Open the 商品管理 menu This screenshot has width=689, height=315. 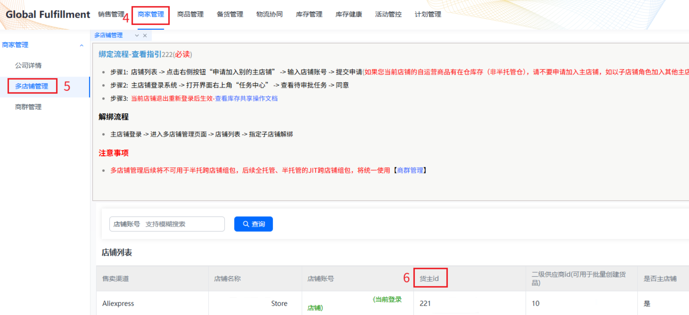(x=190, y=14)
